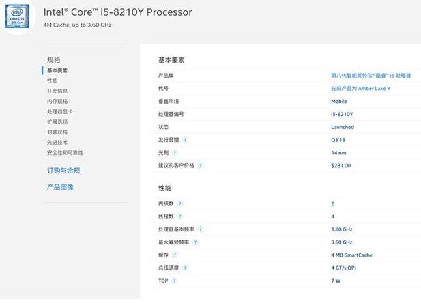Go to 安全性和可靠性 sidebar item
This screenshot has height=303, width=421.
[x=65, y=153]
